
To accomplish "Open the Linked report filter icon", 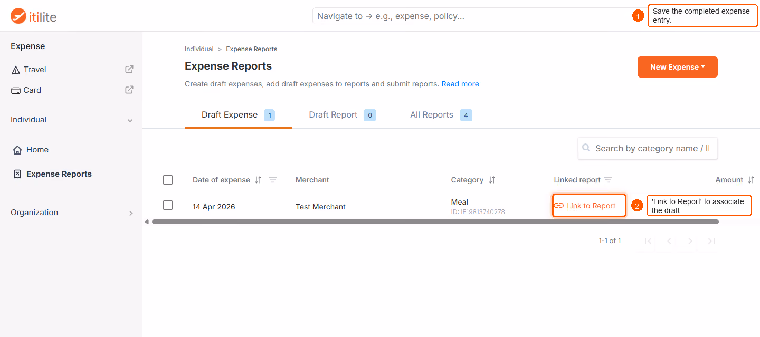I will pyautogui.click(x=608, y=180).
